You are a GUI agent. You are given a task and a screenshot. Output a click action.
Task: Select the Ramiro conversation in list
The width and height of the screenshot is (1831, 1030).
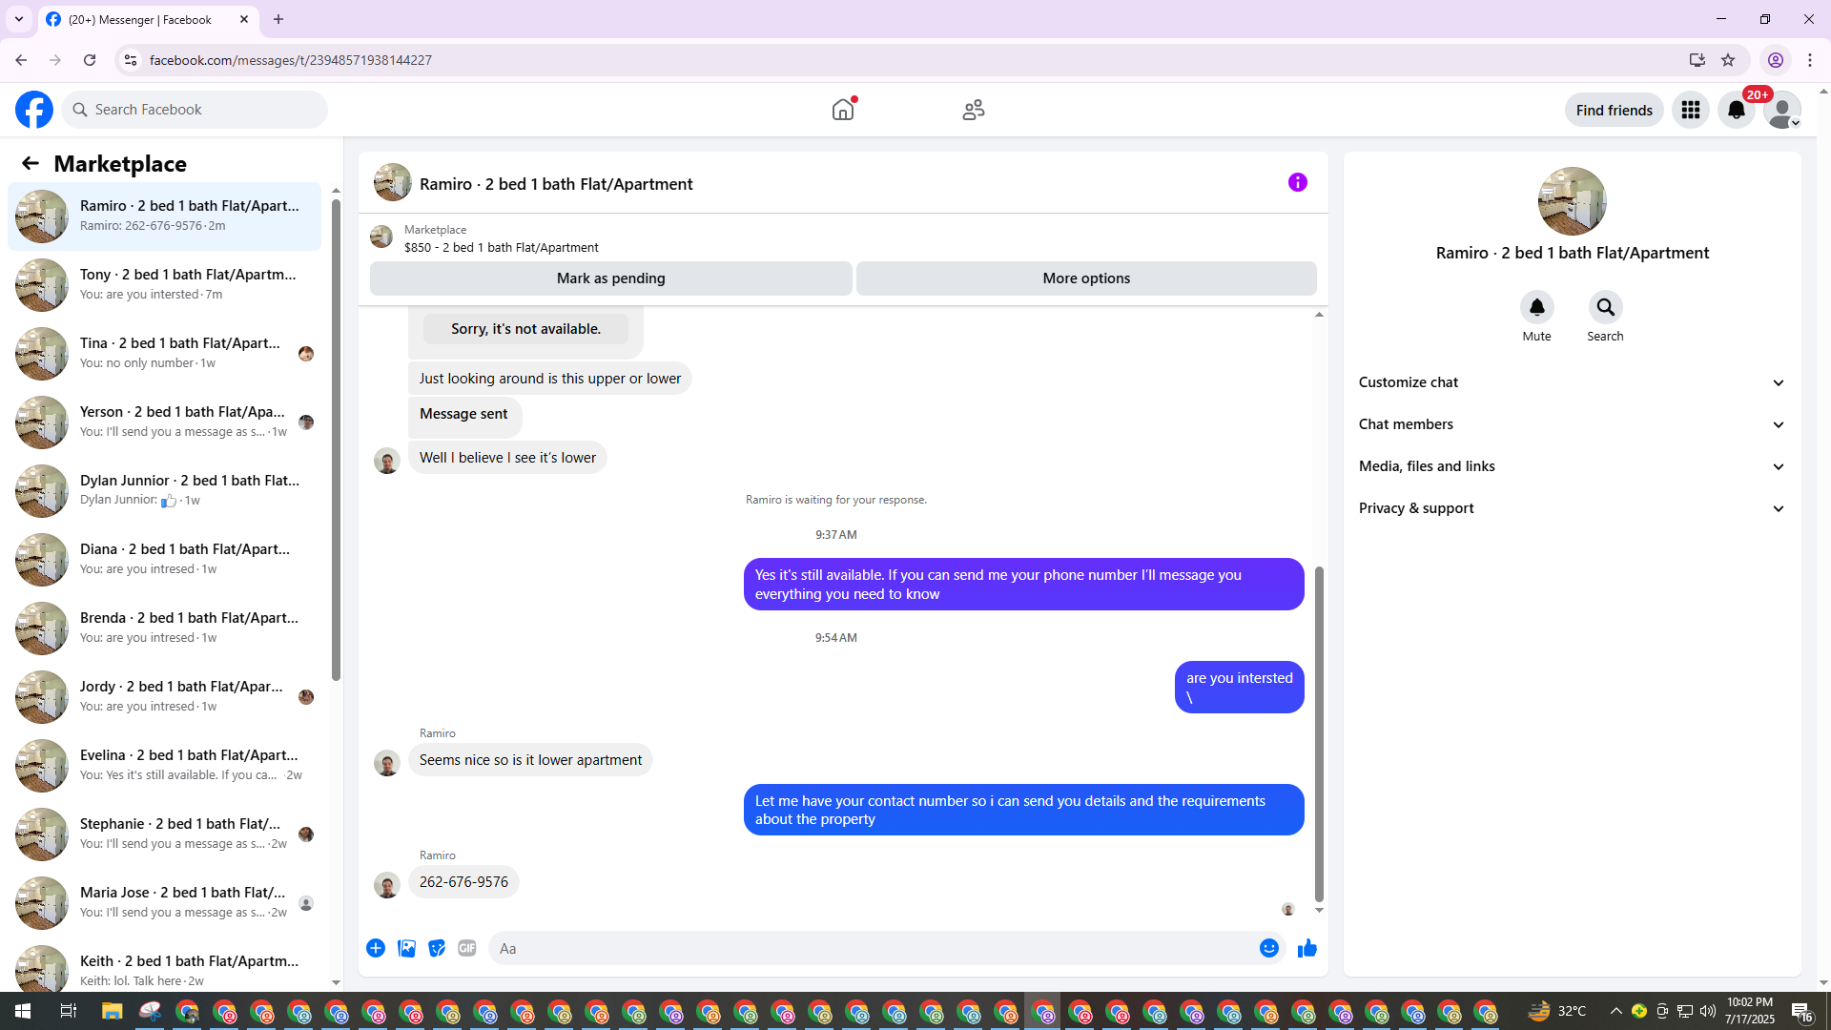pos(164,216)
